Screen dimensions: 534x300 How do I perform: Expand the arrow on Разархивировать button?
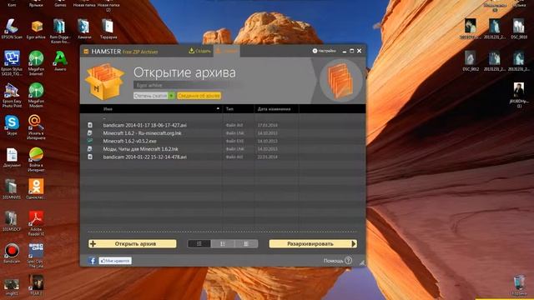click(354, 244)
